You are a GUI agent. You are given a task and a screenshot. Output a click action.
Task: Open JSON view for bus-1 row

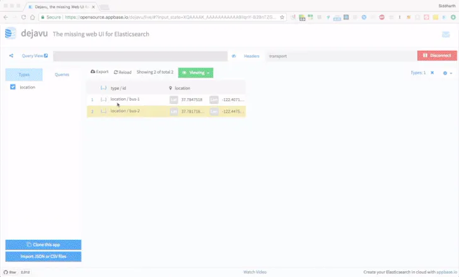103,99
